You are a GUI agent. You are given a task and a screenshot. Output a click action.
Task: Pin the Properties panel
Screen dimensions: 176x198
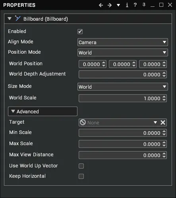pos(144,5)
